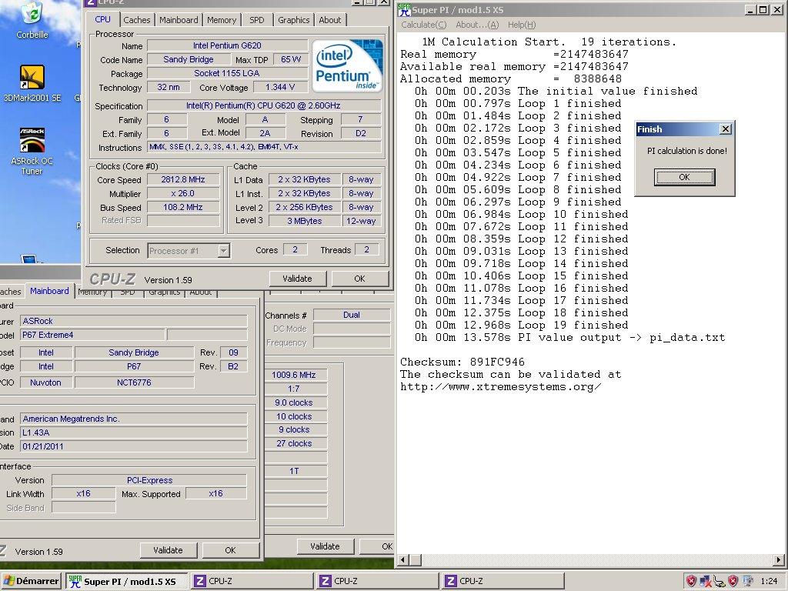This screenshot has height=591, width=788.
Task: Click the Super PI taskbar icon
Action: point(75,581)
